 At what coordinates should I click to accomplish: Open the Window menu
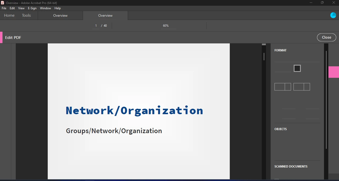tap(45, 8)
